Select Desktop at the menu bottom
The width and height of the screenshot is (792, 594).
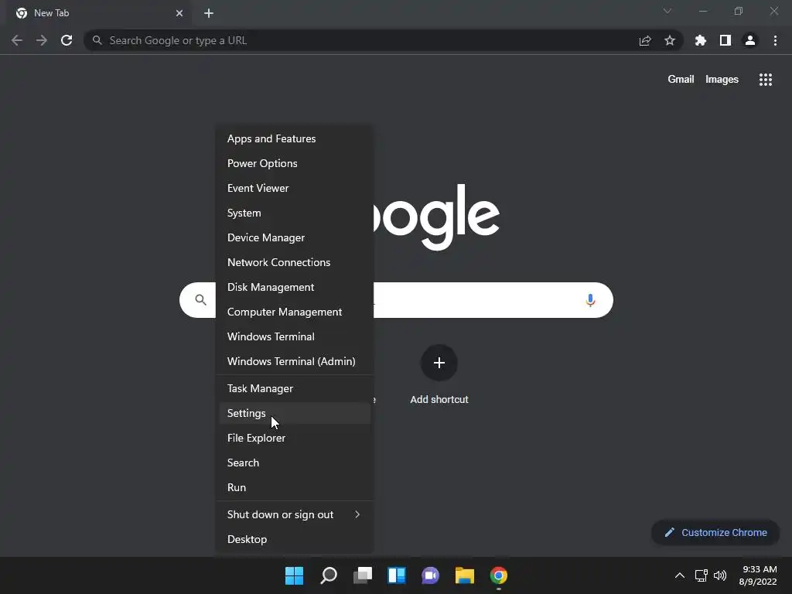click(x=295, y=539)
